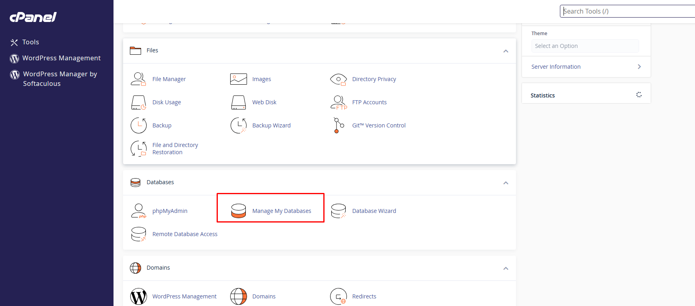Click the Web Disk icon

239,103
